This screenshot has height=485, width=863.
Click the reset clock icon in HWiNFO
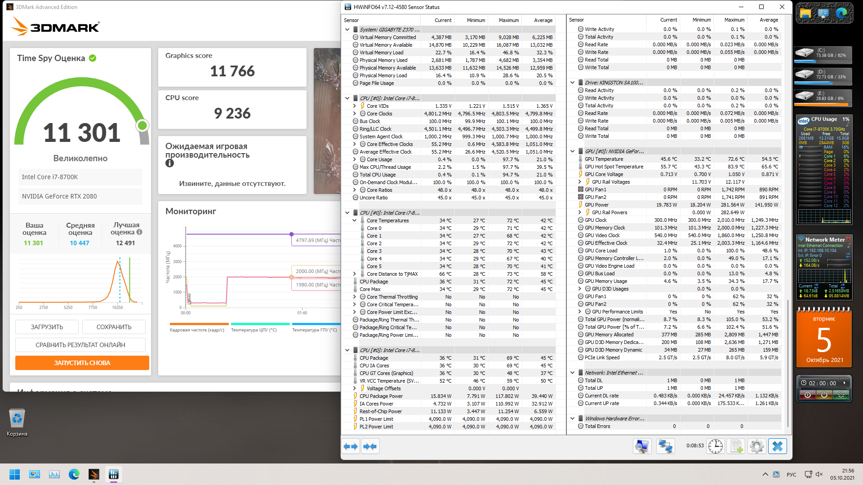(716, 446)
